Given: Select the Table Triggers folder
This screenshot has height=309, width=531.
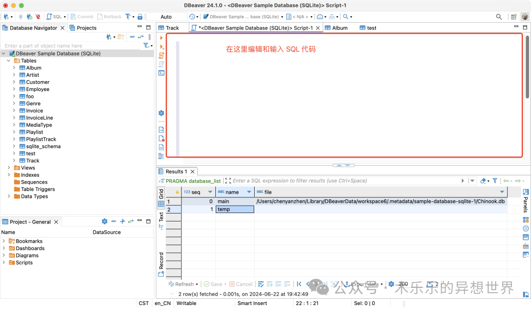Looking at the screenshot, I should (37, 189).
